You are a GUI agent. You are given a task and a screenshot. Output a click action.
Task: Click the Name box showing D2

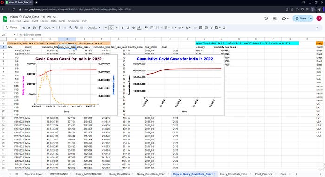pos(8,35)
